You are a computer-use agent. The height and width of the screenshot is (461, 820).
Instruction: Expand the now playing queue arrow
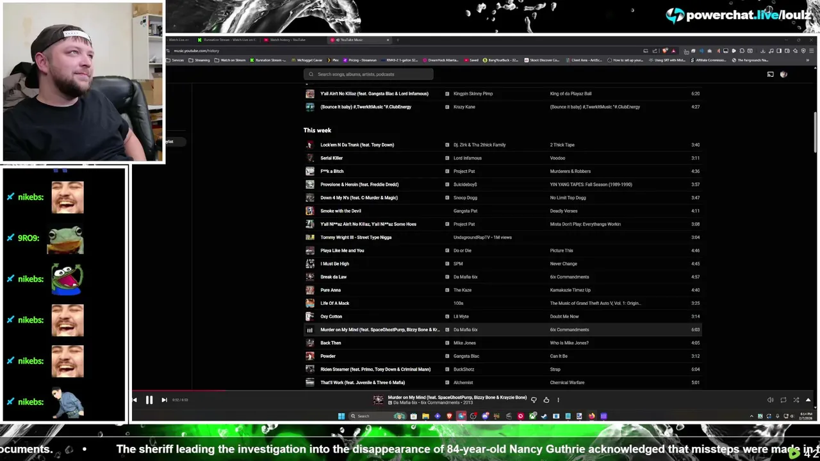pyautogui.click(x=808, y=400)
